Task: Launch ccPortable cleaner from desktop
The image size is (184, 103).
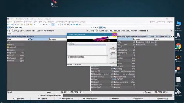Action: point(178,92)
